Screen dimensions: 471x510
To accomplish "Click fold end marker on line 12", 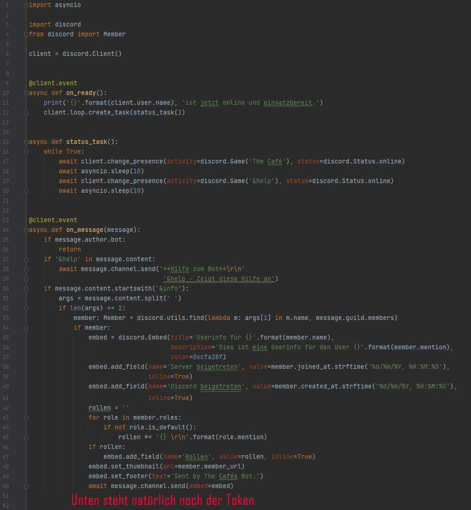I will tap(26, 112).
